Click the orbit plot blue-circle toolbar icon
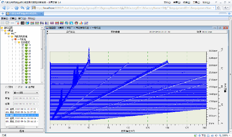This screenshot has width=232, height=137. click(72, 23)
